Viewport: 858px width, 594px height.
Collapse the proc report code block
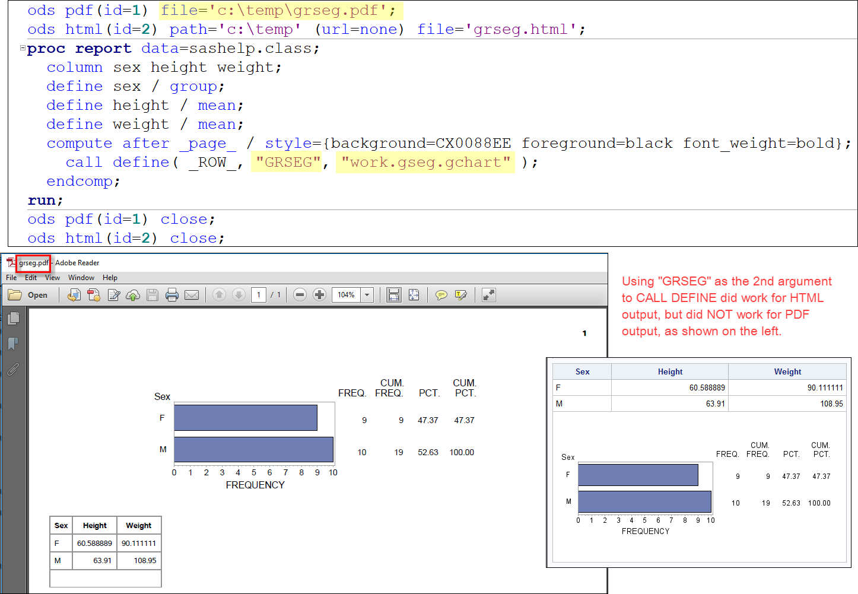tap(23, 48)
